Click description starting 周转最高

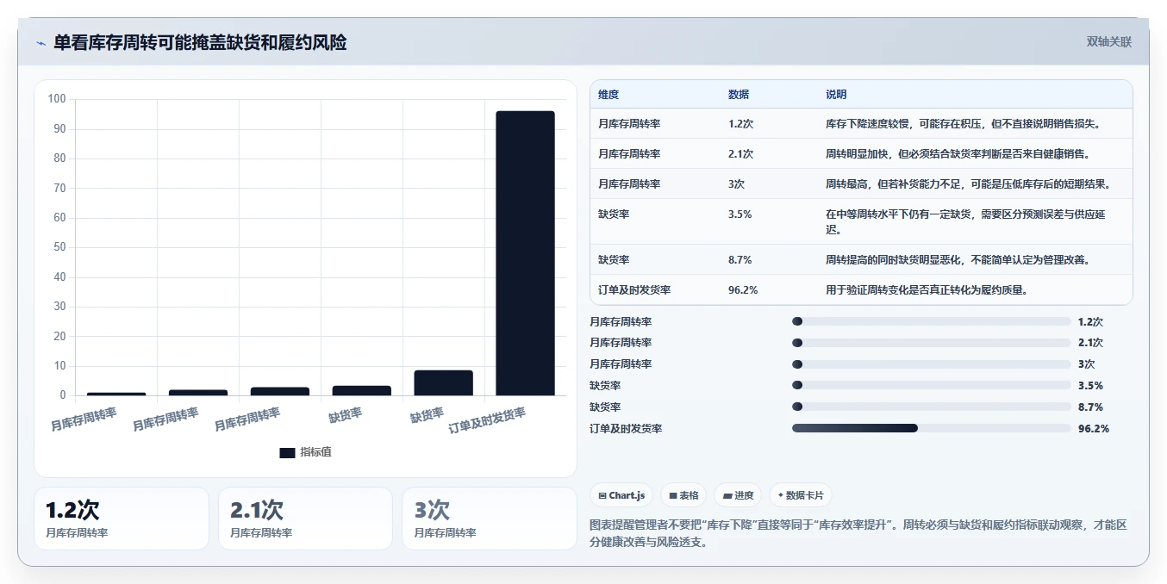[970, 183]
